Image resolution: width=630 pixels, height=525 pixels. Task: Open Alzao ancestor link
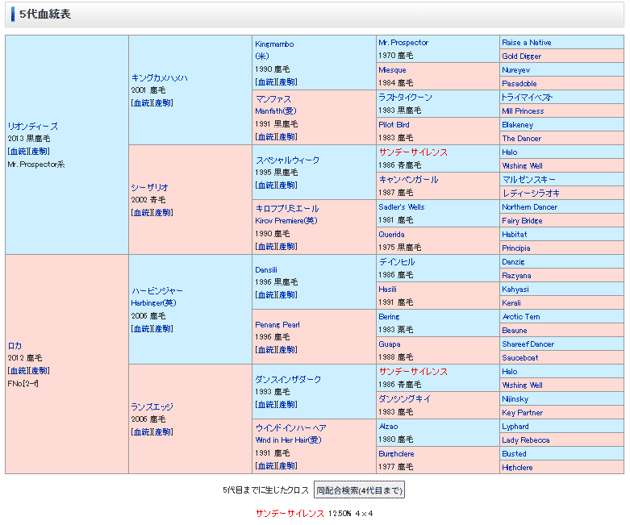[x=388, y=426]
